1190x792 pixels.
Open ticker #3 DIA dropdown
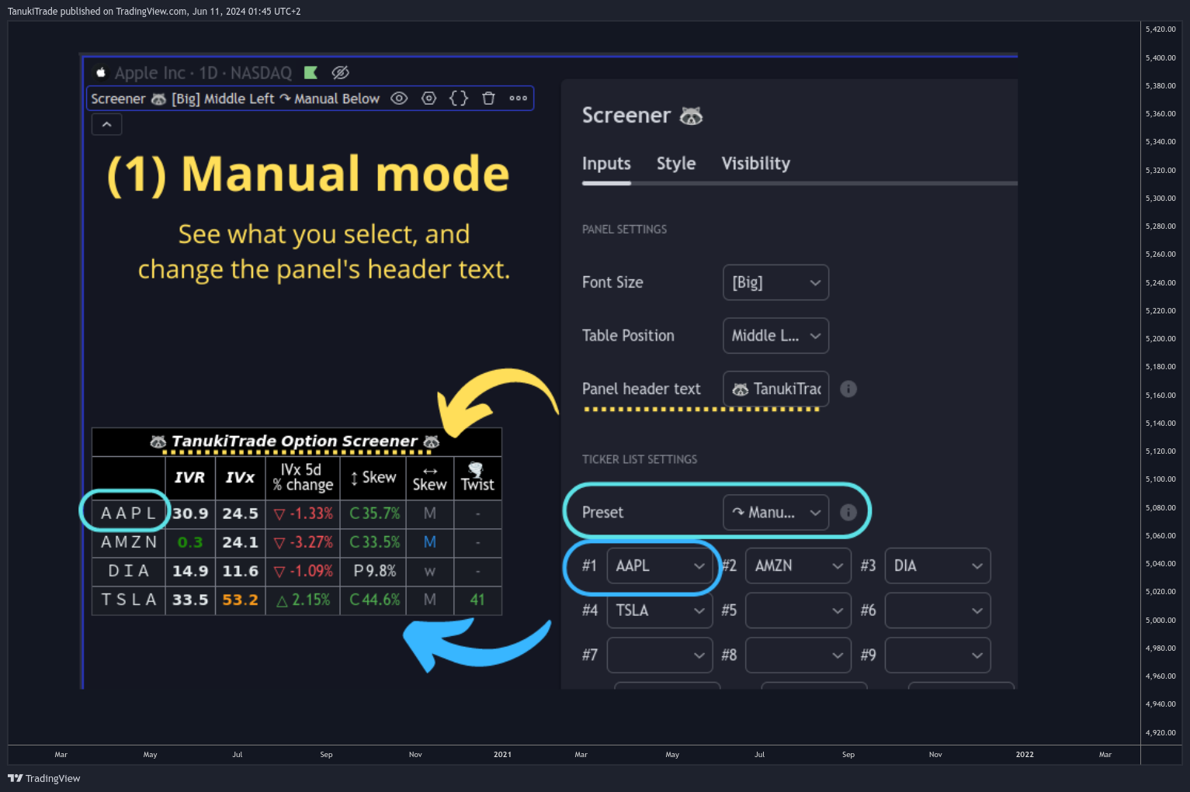point(938,565)
